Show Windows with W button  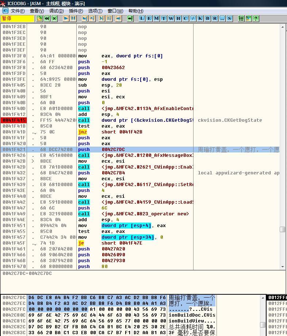pos(171,18)
